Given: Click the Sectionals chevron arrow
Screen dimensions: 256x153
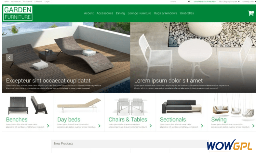Looking at the screenshot, I should coord(202,126).
